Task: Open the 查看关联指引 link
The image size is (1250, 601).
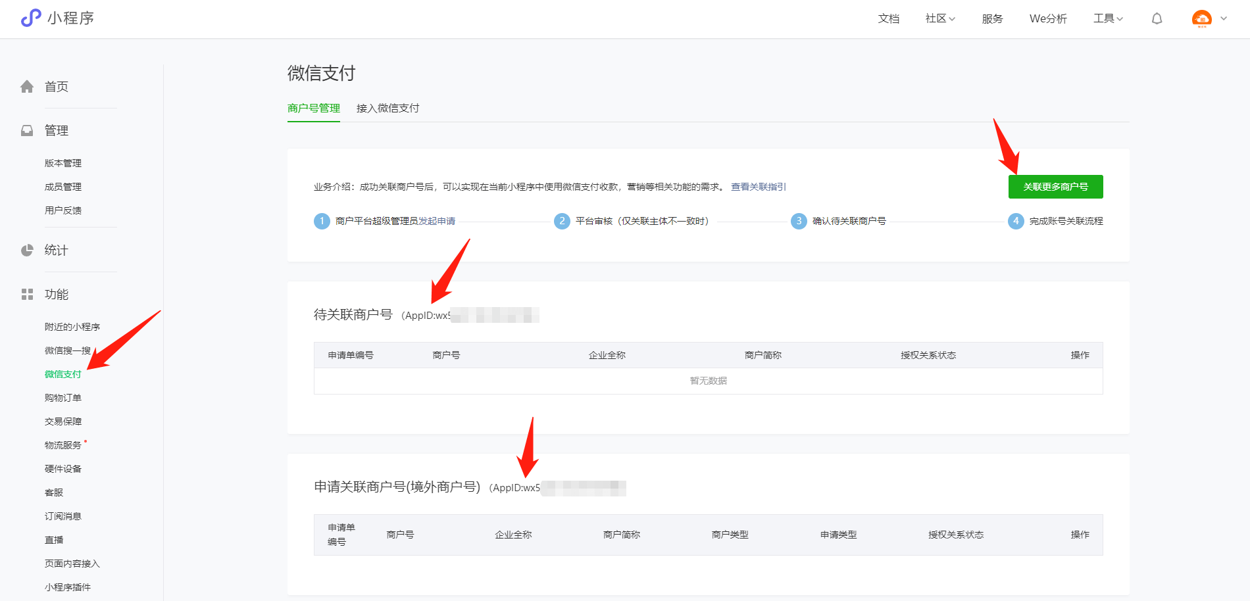Action: pos(758,187)
